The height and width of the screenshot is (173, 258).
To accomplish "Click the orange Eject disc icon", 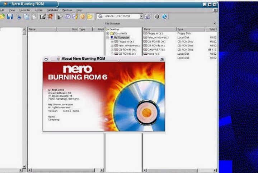I will 83,17.
